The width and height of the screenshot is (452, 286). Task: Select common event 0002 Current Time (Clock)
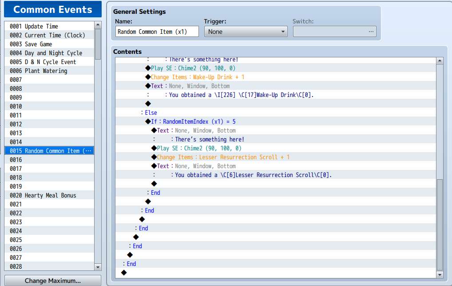coord(49,35)
